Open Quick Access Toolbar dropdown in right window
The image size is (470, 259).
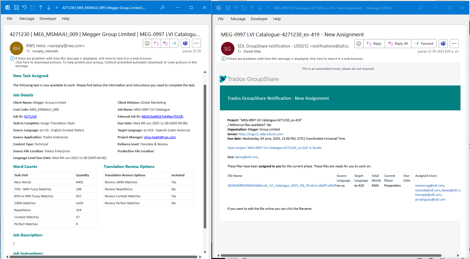click(x=268, y=8)
